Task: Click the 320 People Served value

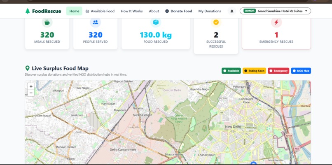Action: click(x=96, y=35)
